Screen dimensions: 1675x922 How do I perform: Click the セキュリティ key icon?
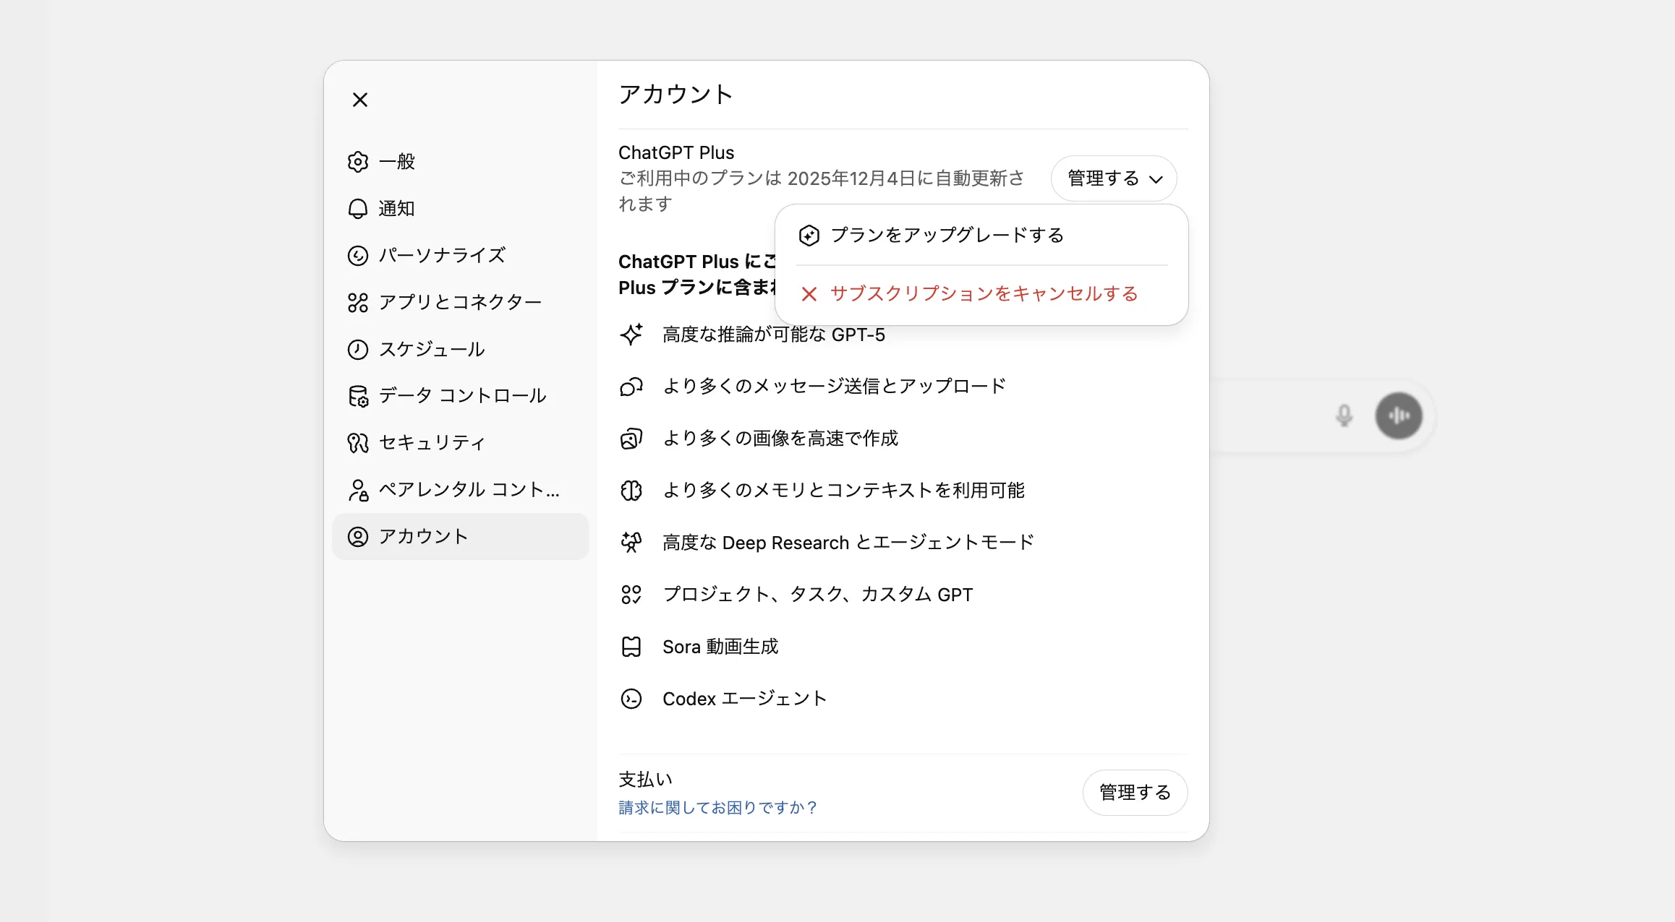(358, 442)
